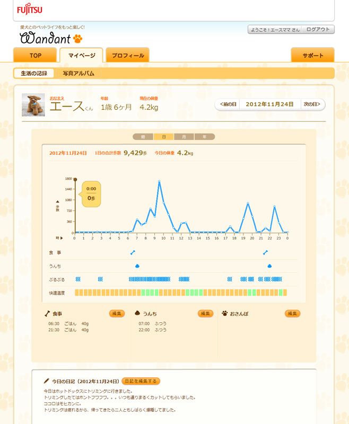Click the FUJITSU logo
The width and height of the screenshot is (349, 424).
(30, 10)
